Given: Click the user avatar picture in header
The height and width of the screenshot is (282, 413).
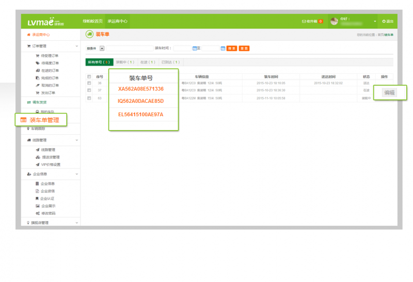Looking at the screenshot, I should coord(334,21).
